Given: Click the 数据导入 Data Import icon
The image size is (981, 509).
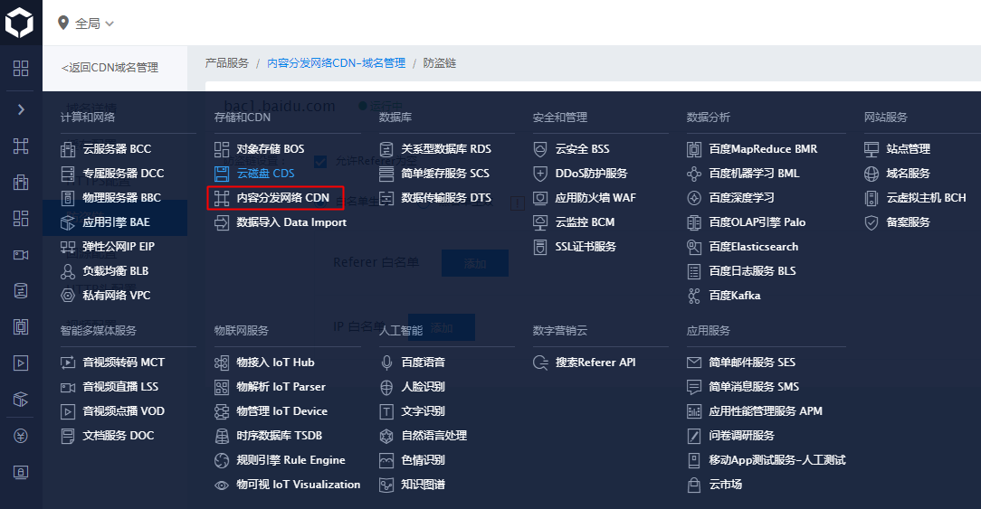Looking at the screenshot, I should (x=222, y=222).
